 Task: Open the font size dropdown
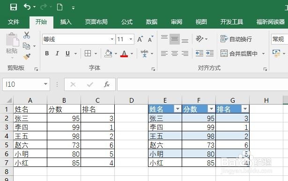pyautogui.click(x=131, y=39)
